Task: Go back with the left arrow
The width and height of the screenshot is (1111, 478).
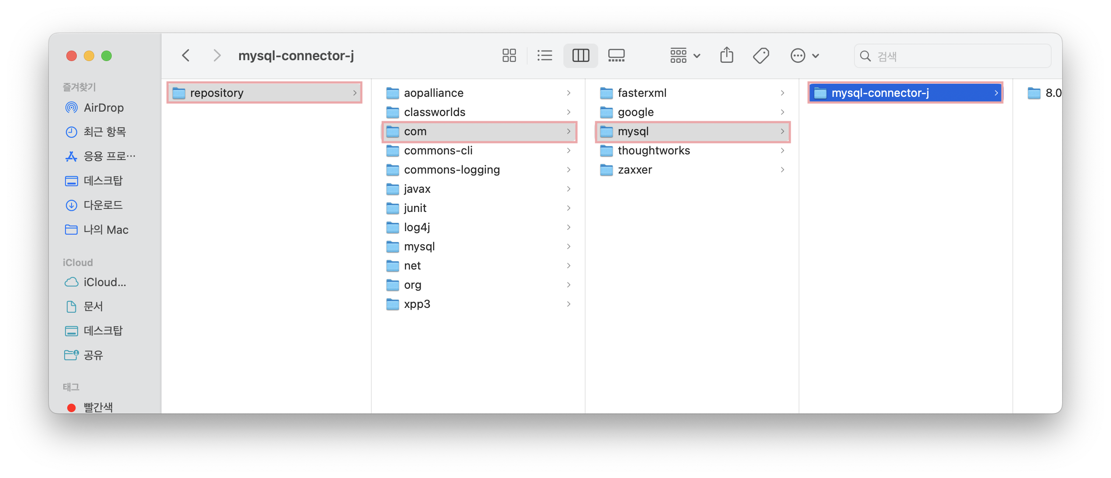Action: click(186, 55)
